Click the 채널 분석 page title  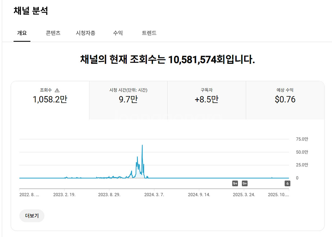pyautogui.click(x=31, y=11)
